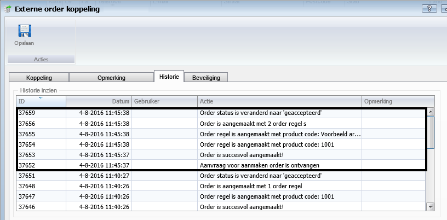
Task: Click the Opmerking column header in grid
Action: tap(398, 101)
